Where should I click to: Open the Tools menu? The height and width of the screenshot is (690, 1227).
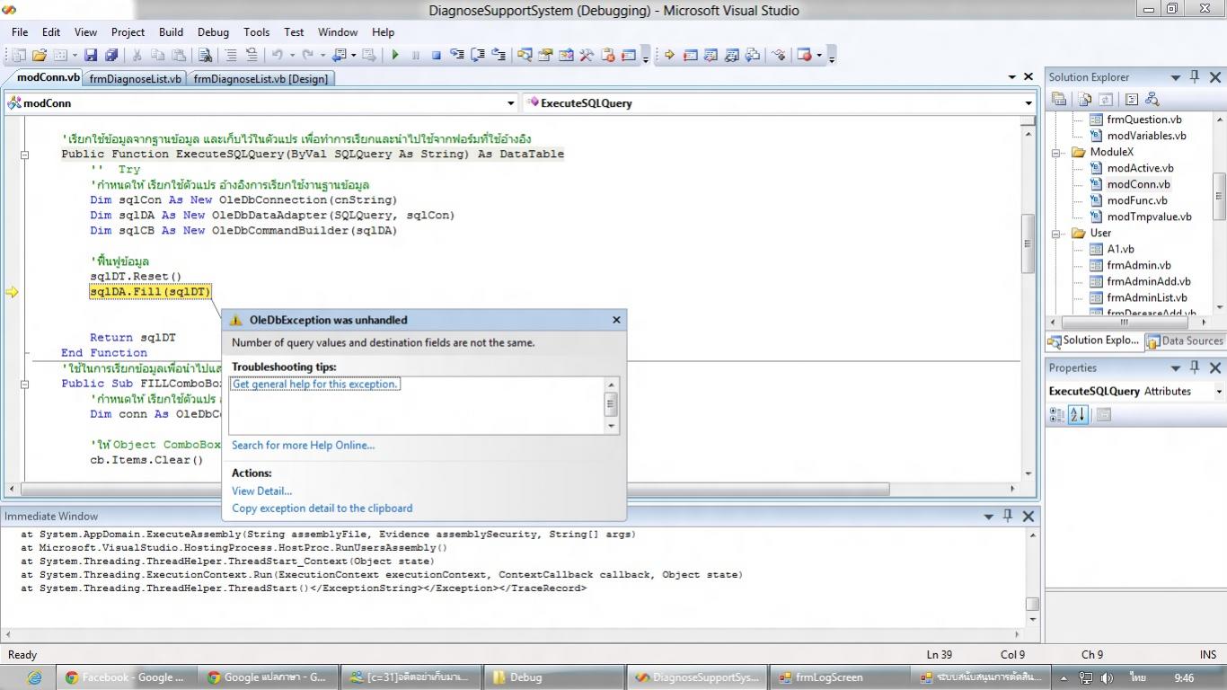(256, 31)
